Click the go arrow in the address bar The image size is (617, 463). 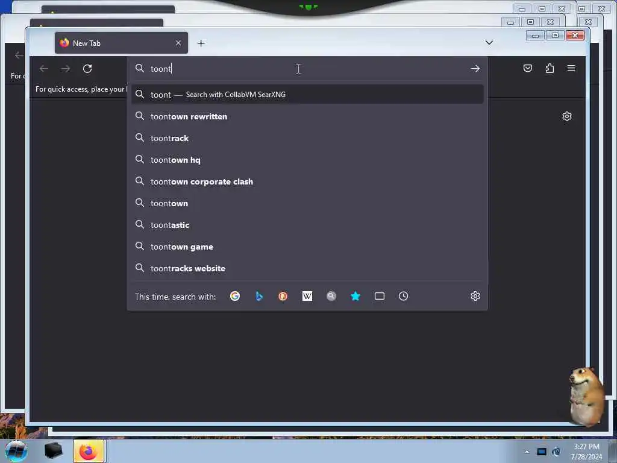click(475, 69)
